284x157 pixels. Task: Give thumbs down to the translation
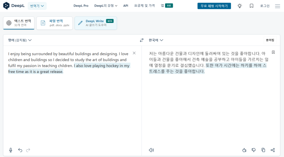coord(253,150)
